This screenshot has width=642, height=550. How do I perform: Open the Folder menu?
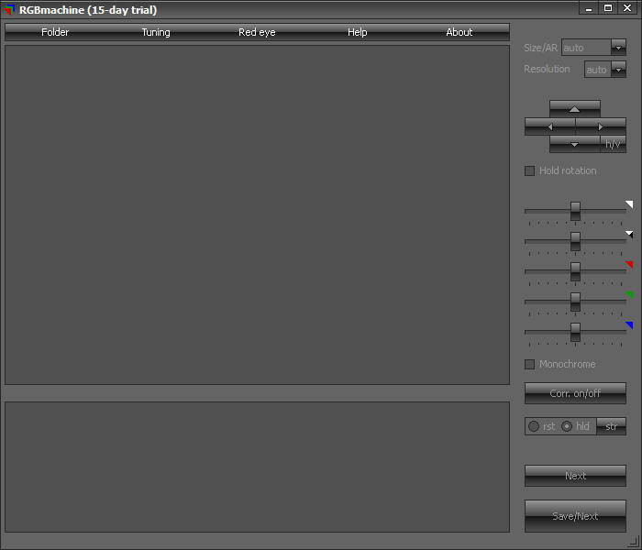55,32
